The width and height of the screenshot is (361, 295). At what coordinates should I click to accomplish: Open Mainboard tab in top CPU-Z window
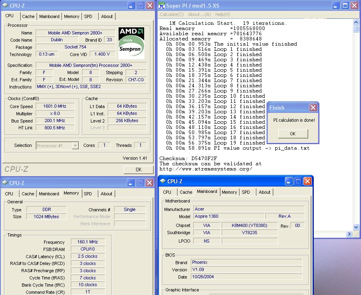click(49, 16)
